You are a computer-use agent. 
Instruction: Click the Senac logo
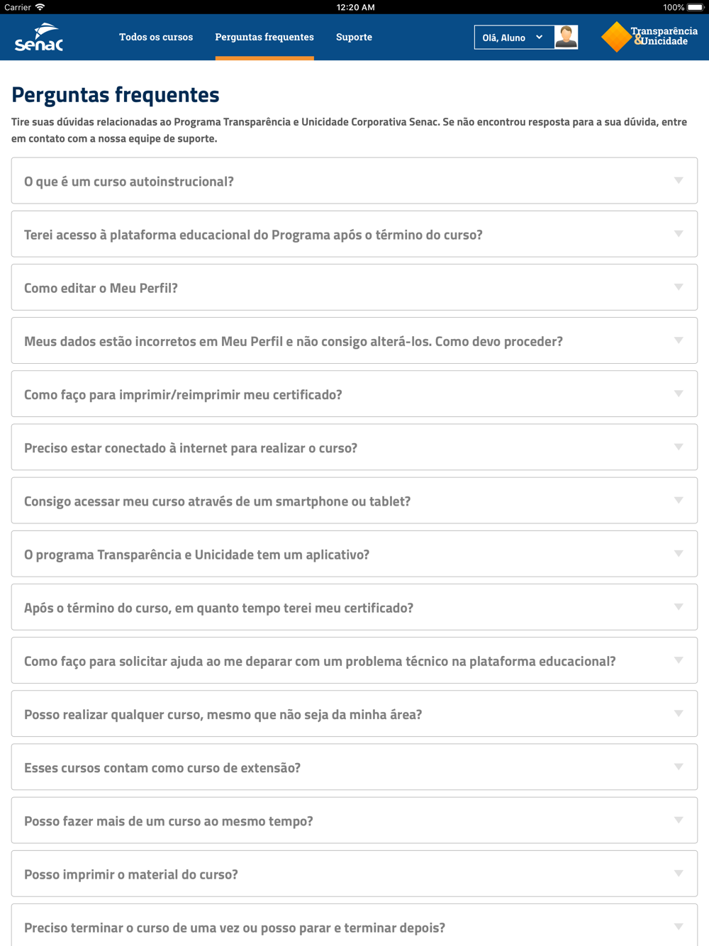(x=39, y=38)
